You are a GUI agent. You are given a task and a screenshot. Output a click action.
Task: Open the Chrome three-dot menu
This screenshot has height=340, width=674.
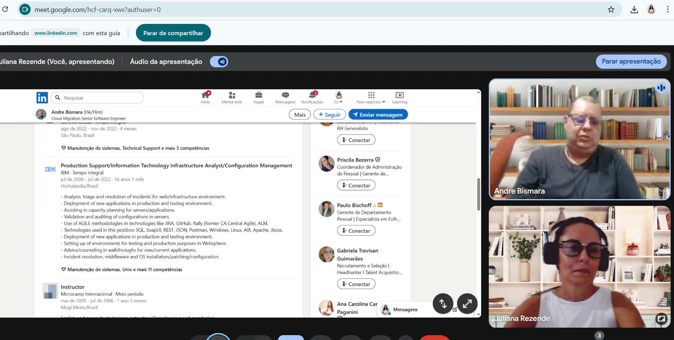point(668,10)
